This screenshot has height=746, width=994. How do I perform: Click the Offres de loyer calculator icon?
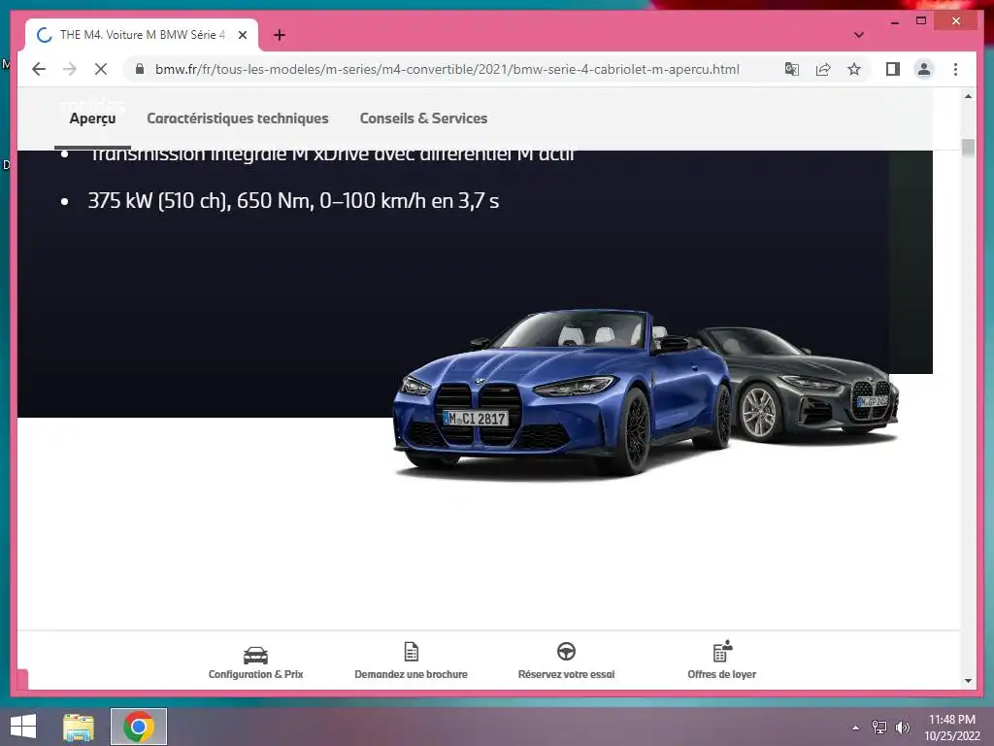(722, 651)
